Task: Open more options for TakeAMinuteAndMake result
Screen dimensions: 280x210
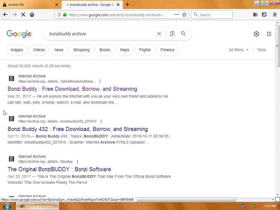Action: pos(100,81)
